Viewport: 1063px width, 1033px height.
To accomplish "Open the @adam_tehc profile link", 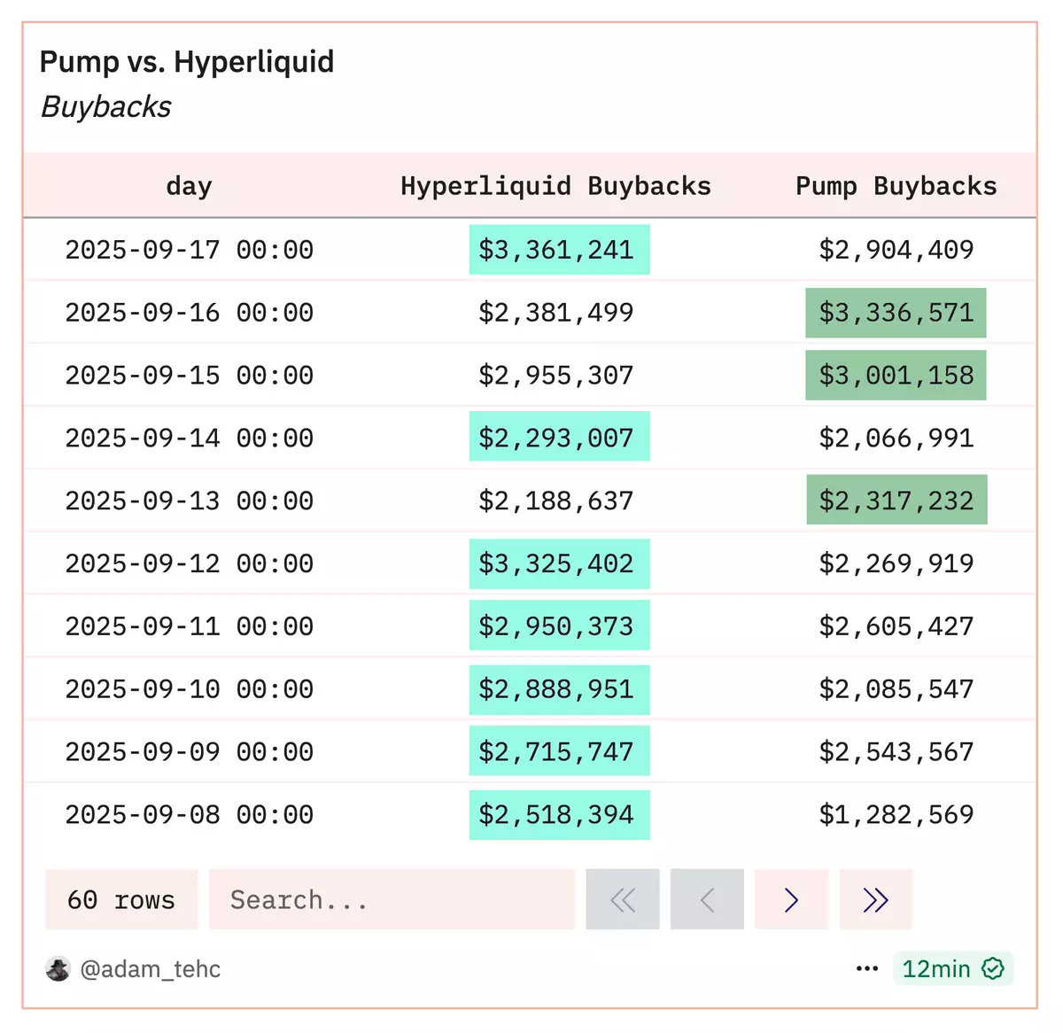I will click(150, 969).
